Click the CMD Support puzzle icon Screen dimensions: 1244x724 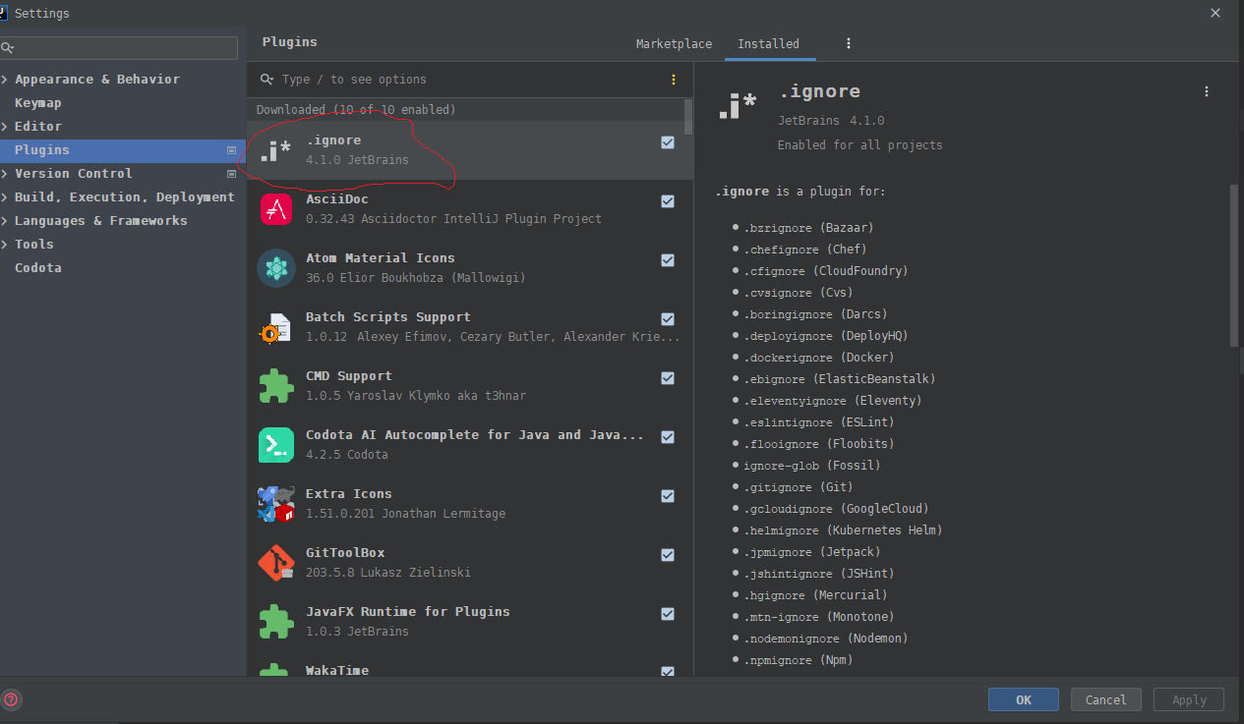pyautogui.click(x=276, y=386)
